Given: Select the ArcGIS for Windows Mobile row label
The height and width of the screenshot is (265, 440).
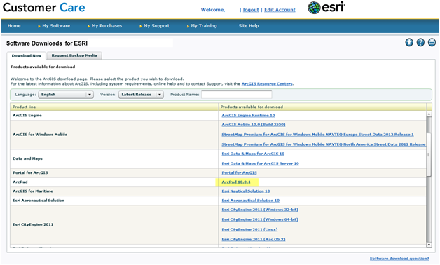Looking at the screenshot, I should click(40, 135).
